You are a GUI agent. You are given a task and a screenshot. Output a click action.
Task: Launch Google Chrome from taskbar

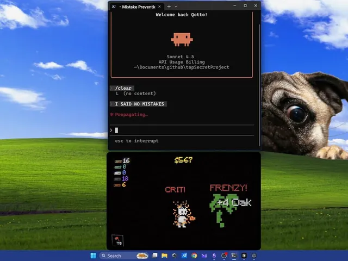194,256
